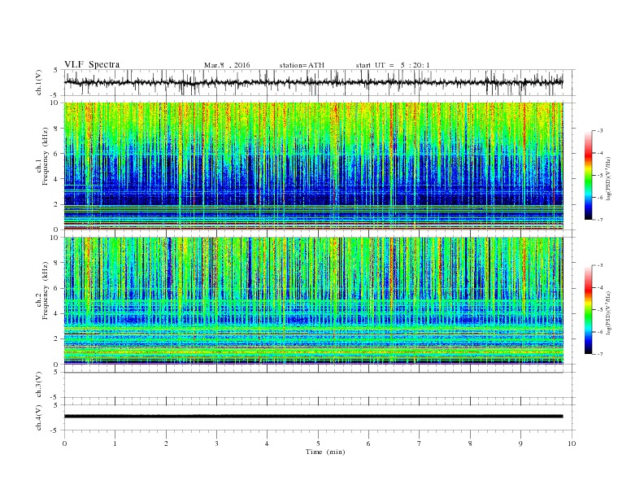Click the "4" frequency tick of ch.2 spectrogram
Screen dimensions: 644x498
(x=57, y=313)
